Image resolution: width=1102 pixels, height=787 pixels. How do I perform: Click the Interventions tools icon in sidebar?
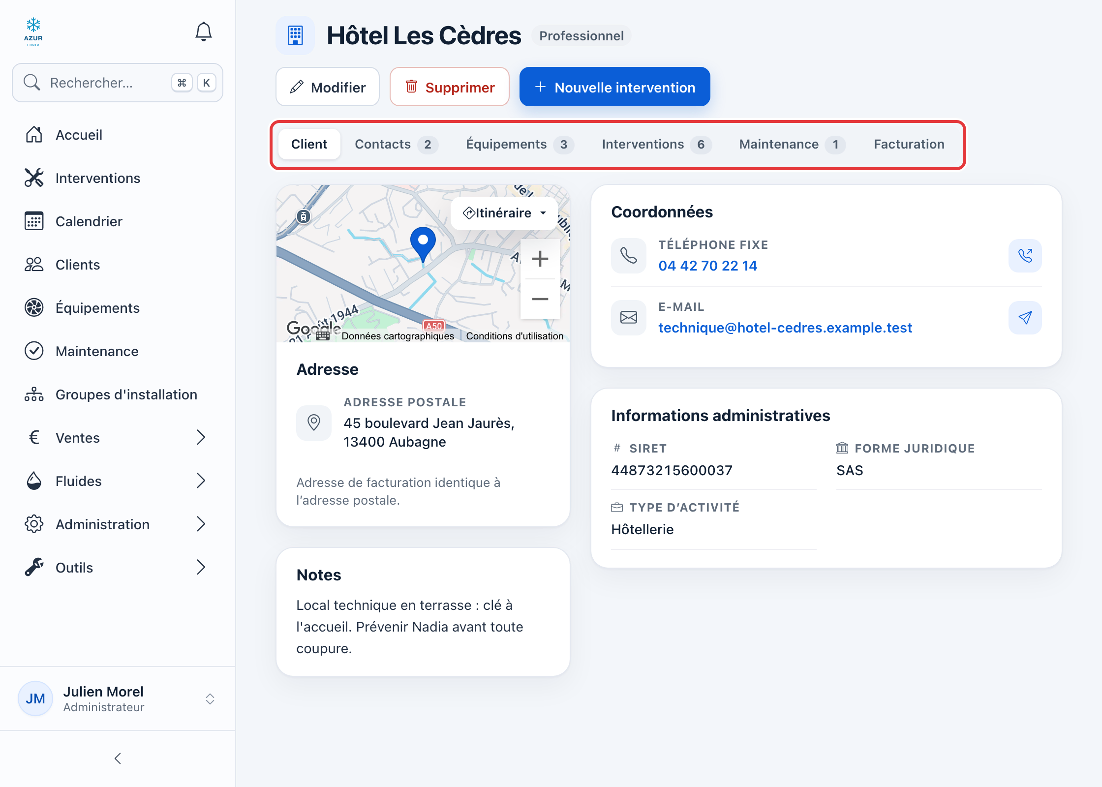tap(34, 178)
